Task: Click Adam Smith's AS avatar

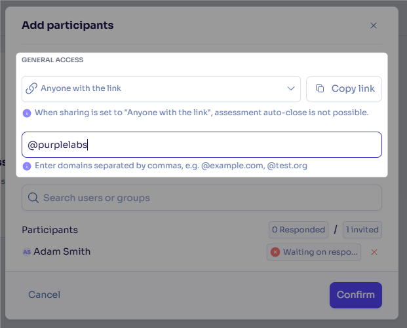Action: coord(27,252)
